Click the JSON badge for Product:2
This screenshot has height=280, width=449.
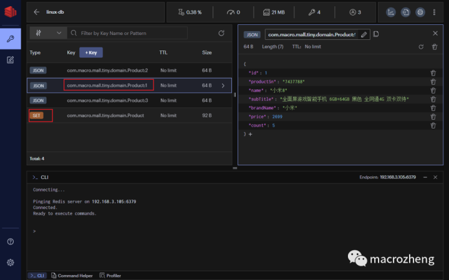(38, 70)
